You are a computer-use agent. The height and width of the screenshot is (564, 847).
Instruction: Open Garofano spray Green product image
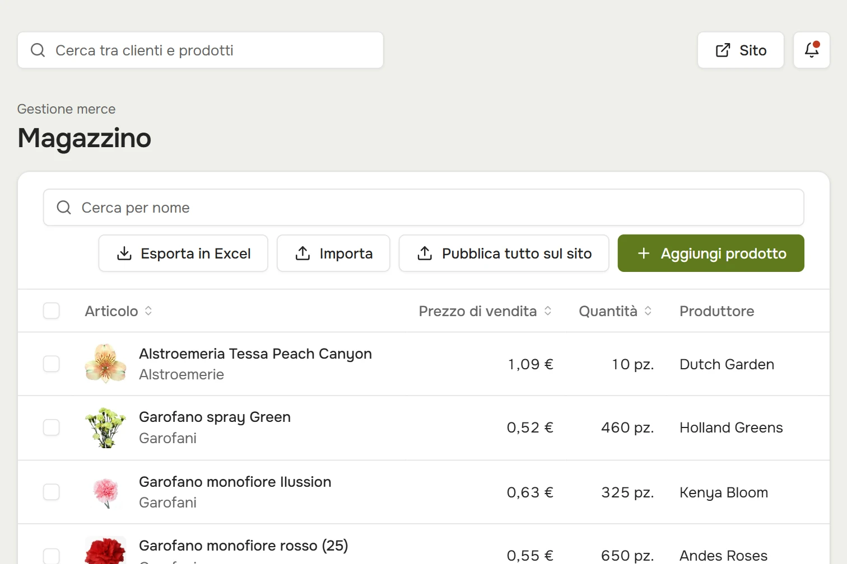(x=105, y=427)
